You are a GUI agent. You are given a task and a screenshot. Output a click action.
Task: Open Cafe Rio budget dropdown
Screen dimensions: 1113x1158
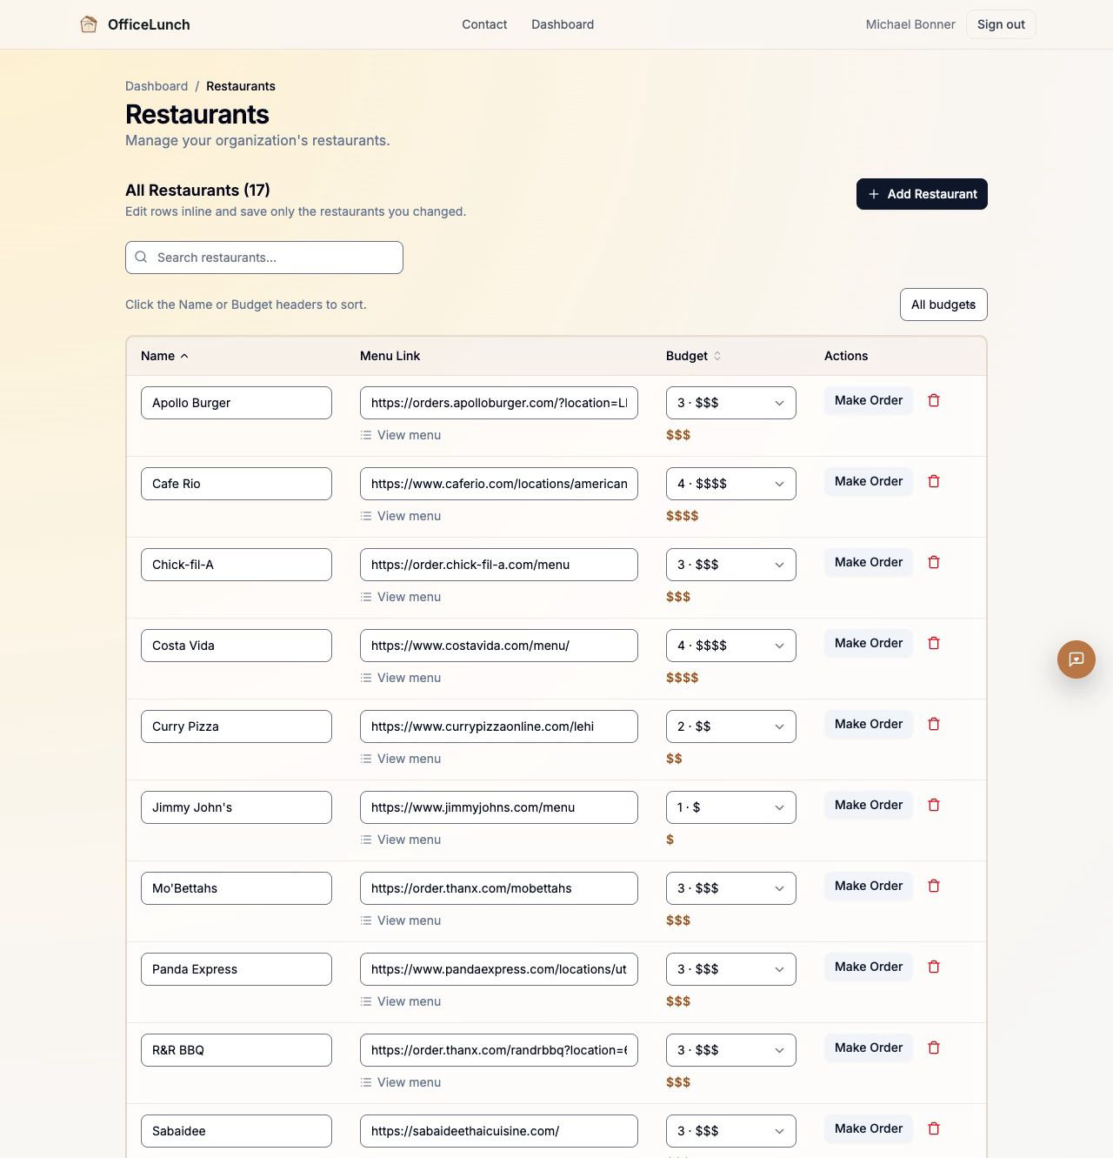coord(731,484)
